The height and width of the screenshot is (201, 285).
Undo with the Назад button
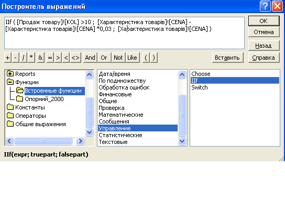click(264, 46)
